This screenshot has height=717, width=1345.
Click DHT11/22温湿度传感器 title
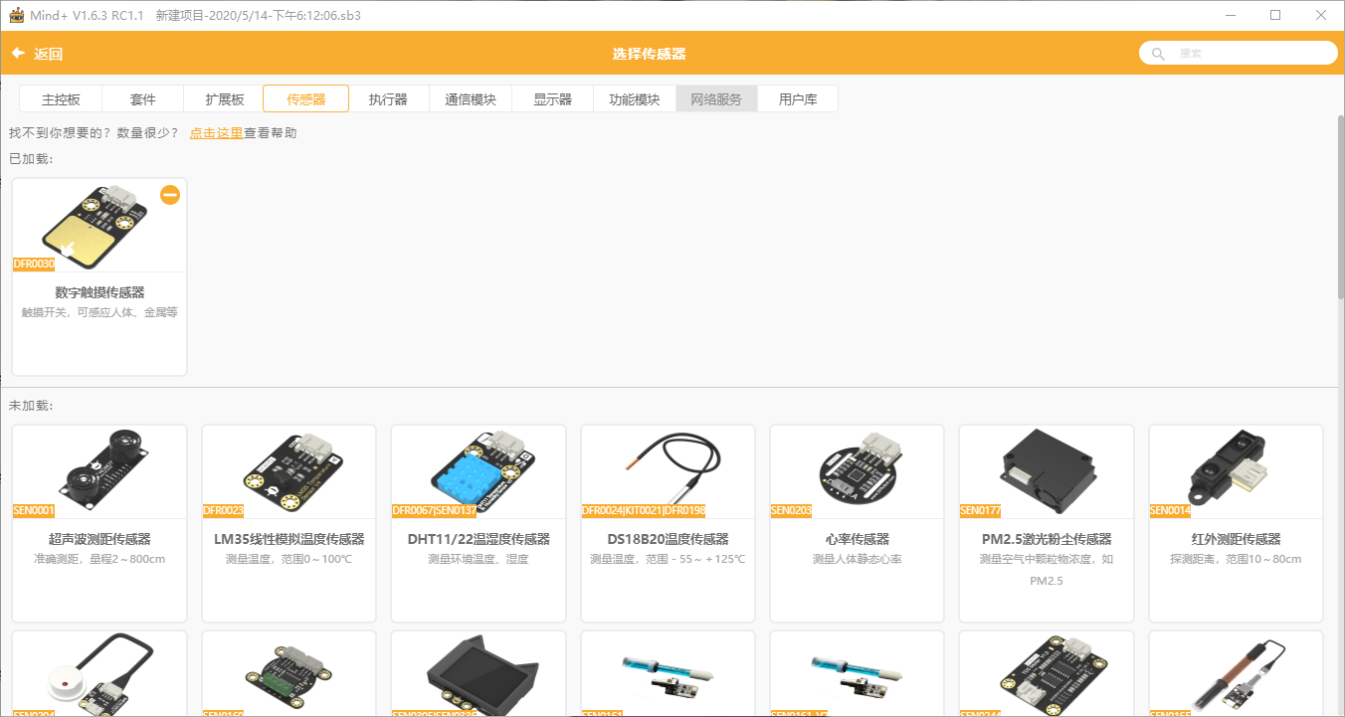pos(479,539)
